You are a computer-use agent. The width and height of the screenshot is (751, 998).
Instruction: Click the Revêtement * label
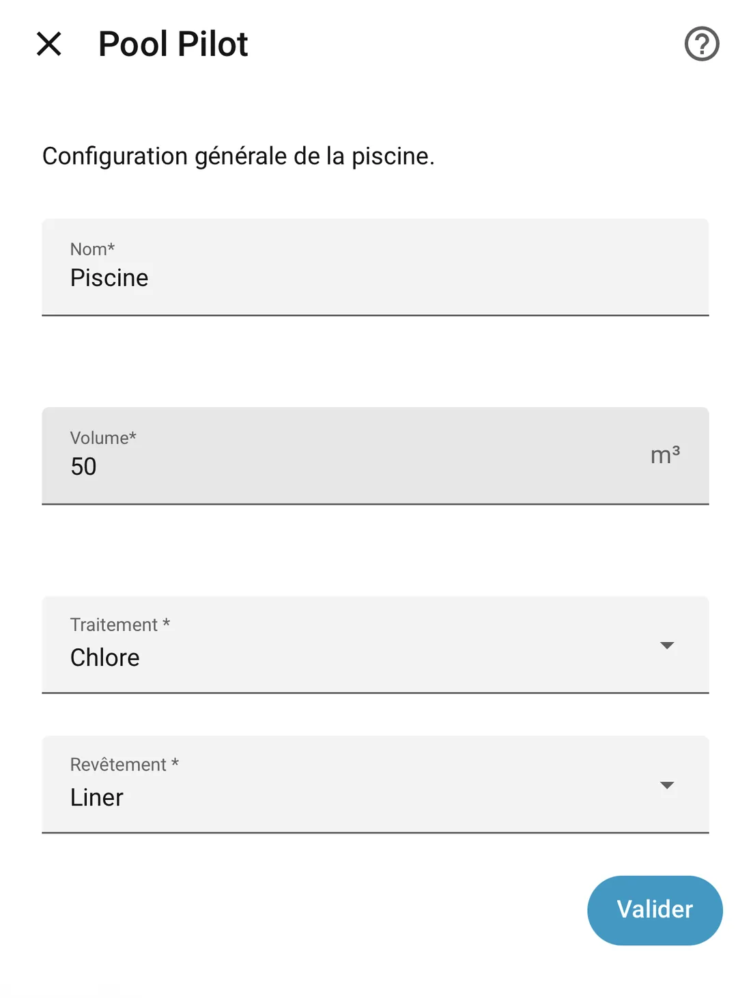(x=124, y=764)
